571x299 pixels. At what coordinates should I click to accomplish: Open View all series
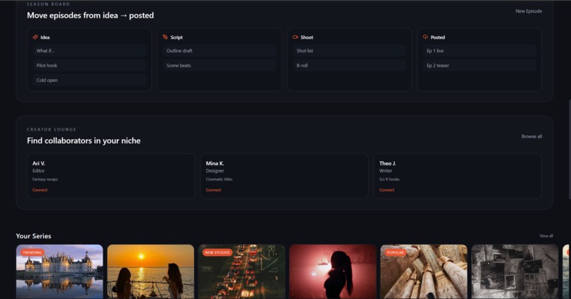(x=546, y=236)
